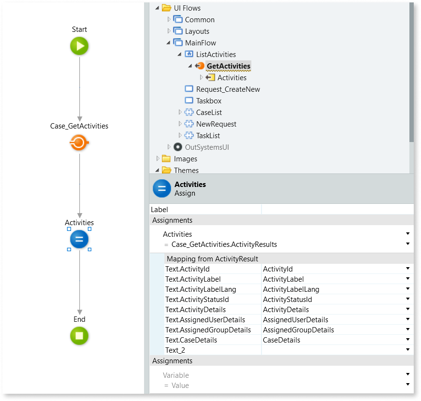
Task: Select the OutSystemsUI module icon
Action: click(x=178, y=147)
